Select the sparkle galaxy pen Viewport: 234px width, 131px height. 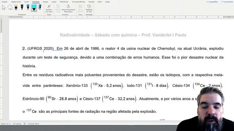tap(40, 7)
